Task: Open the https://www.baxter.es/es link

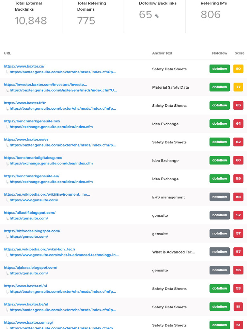Action: [x=26, y=139]
